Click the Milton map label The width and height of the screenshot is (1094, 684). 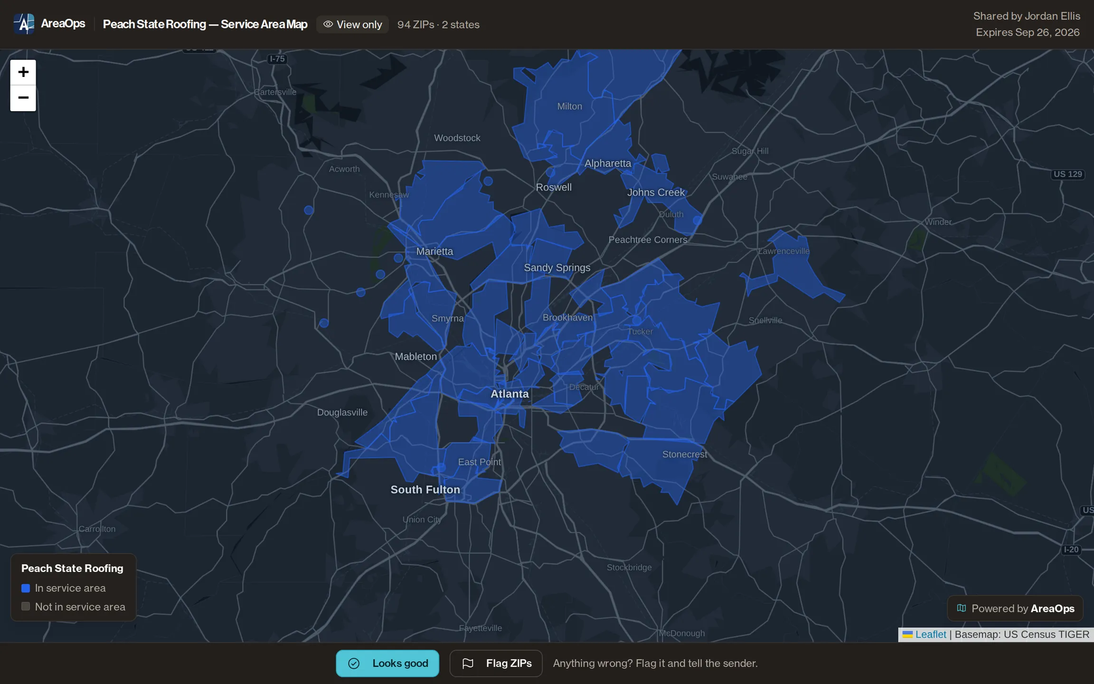(x=569, y=106)
